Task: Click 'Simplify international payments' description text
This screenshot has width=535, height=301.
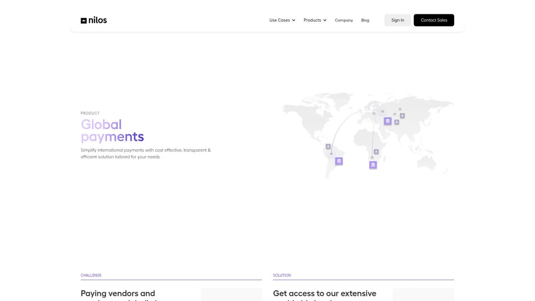Action: pos(146,153)
